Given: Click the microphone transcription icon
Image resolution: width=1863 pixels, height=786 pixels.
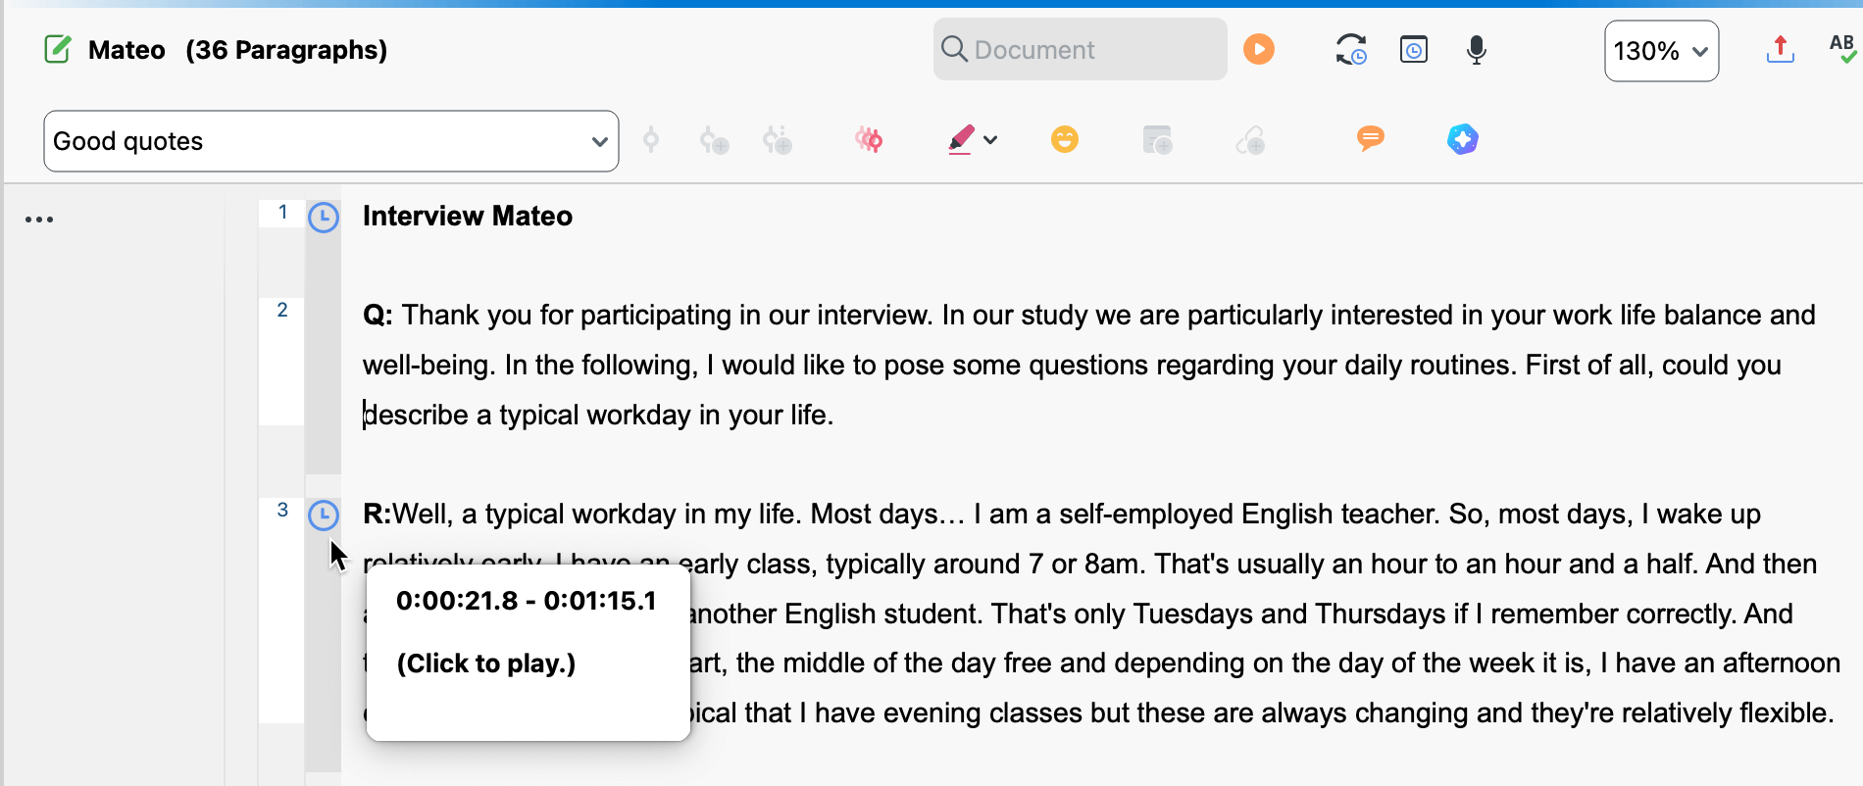Looking at the screenshot, I should 1476,50.
